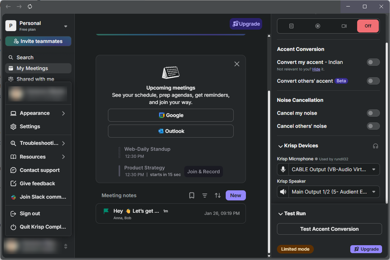Click the headphones icon in Krisp Devices

[375, 146]
